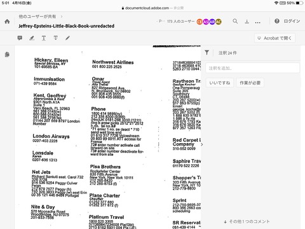
Task: Select the highlighter tool
Action: [32, 38]
